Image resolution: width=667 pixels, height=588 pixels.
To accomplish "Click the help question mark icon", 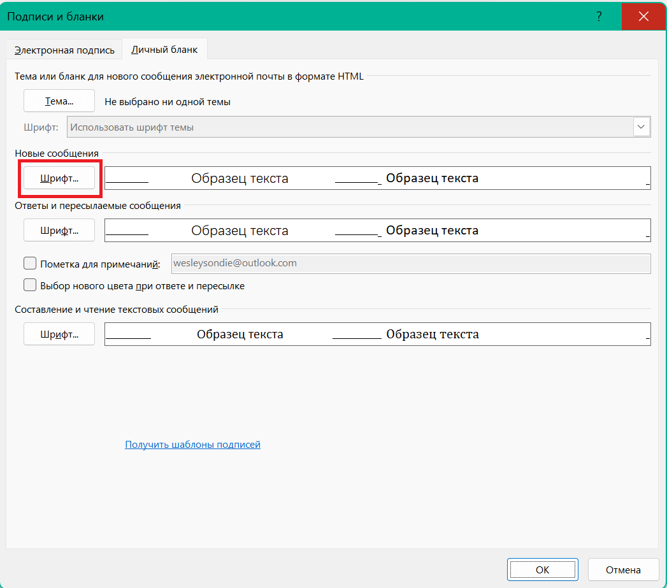I will 599,17.
